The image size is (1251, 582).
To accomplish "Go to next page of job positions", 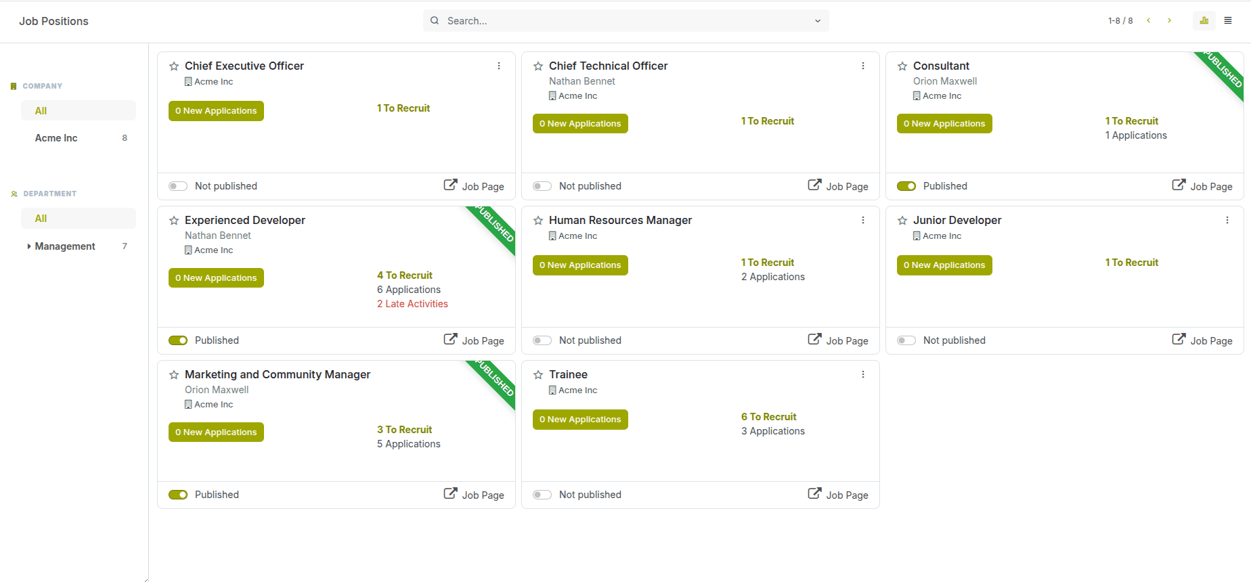I will (x=1169, y=21).
